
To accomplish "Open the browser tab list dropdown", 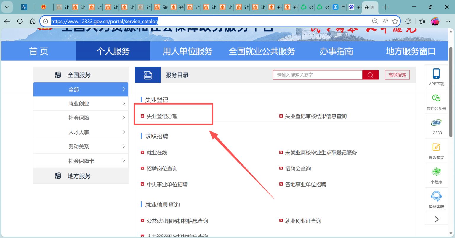I will point(7,7).
